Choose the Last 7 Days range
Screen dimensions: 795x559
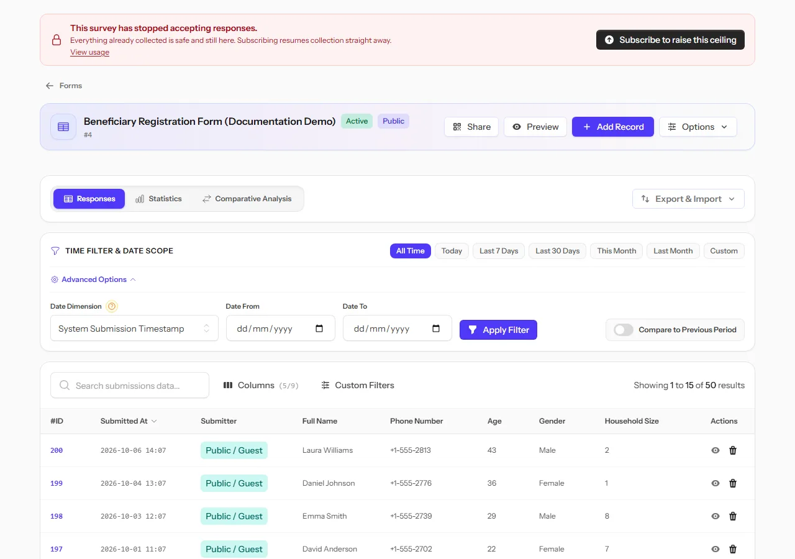pyautogui.click(x=499, y=251)
